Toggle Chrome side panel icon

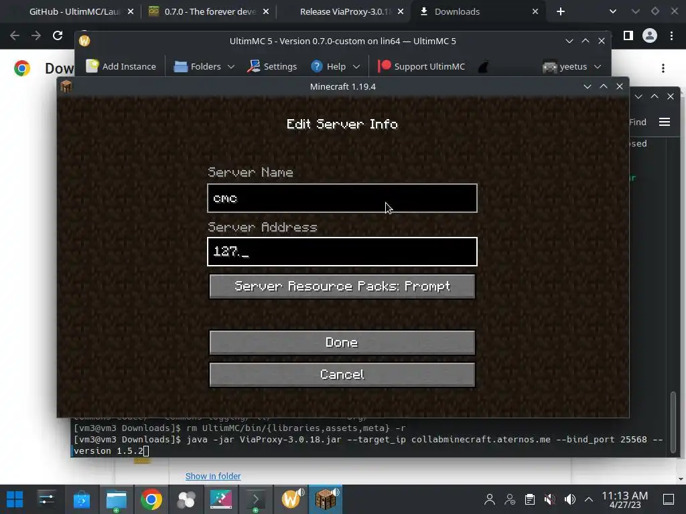[628, 35]
